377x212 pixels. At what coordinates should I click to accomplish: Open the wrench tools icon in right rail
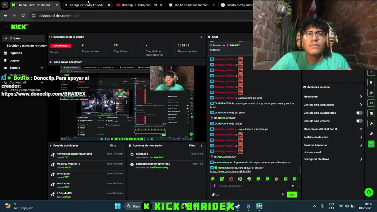coord(371,124)
